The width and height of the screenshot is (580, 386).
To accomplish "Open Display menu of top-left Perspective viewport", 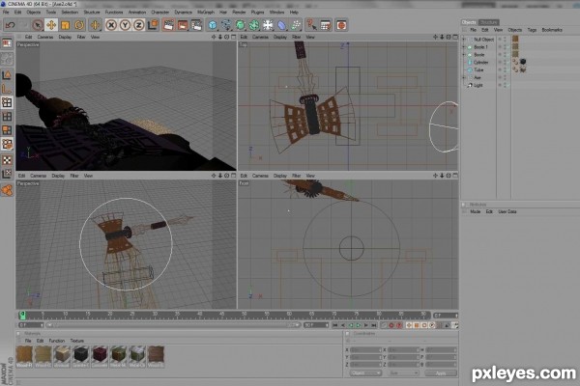I will coord(65,37).
